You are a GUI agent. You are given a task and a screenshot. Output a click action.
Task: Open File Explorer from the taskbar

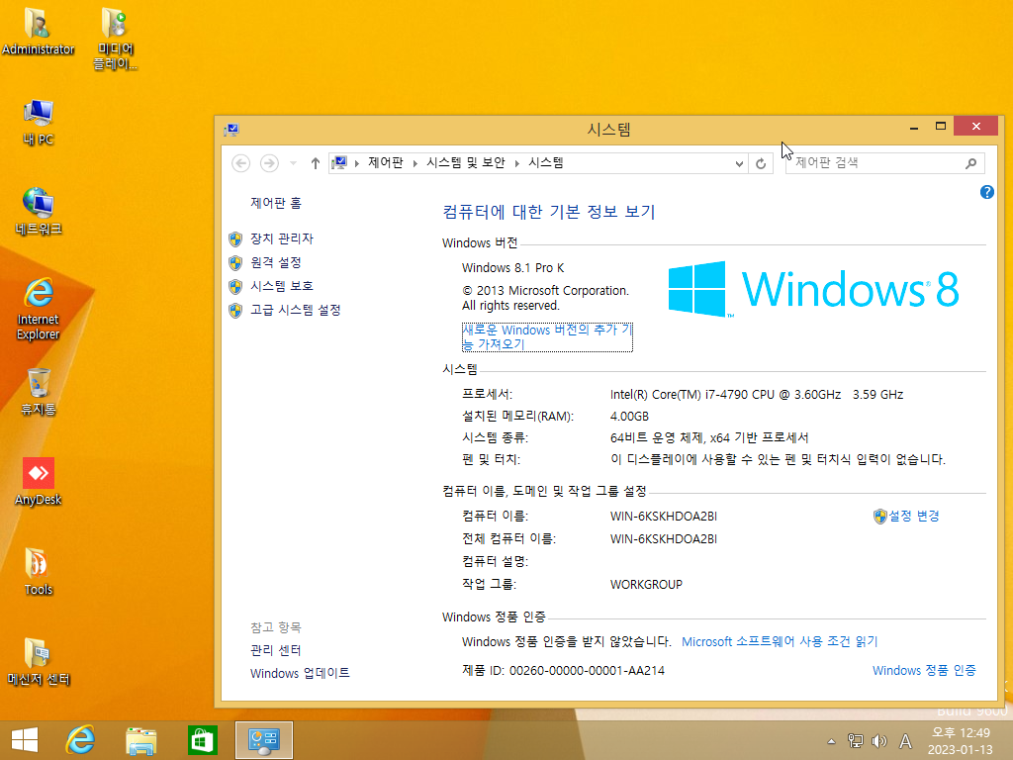click(x=140, y=740)
